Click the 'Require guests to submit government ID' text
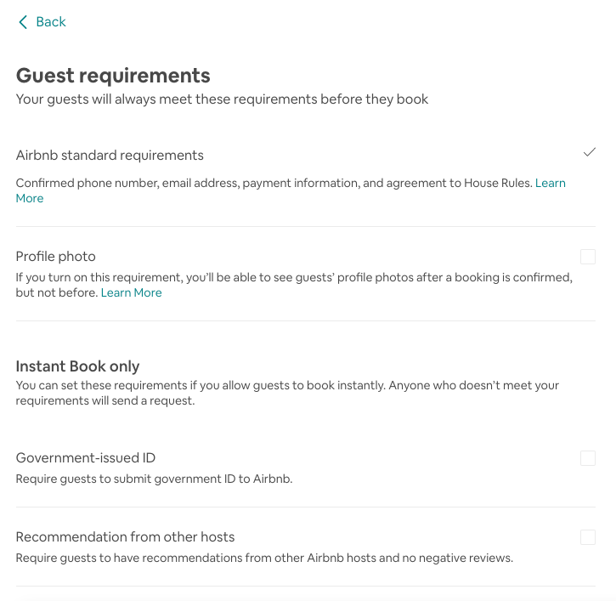This screenshot has height=601, width=616. (154, 479)
